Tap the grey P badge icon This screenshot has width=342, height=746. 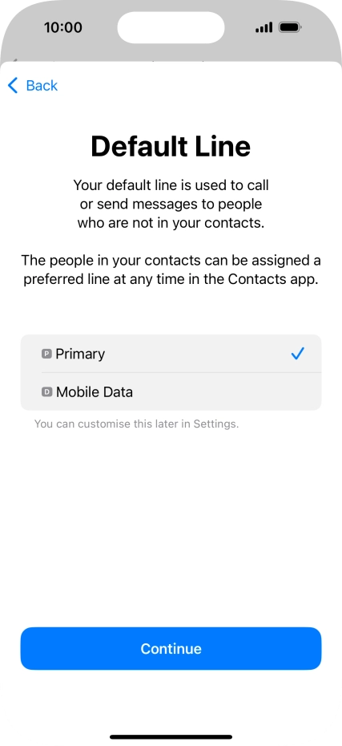(46, 354)
